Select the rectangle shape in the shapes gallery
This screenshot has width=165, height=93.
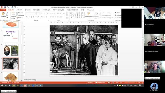click(77, 13)
